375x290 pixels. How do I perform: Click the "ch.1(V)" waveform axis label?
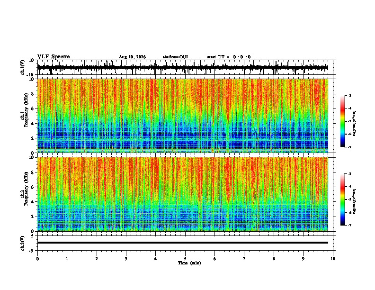(23, 67)
